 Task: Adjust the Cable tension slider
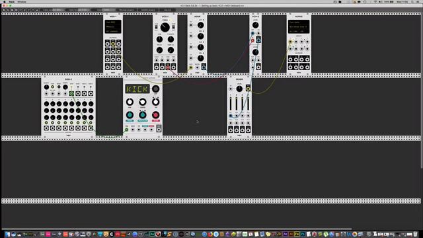pyautogui.click(x=78, y=10)
